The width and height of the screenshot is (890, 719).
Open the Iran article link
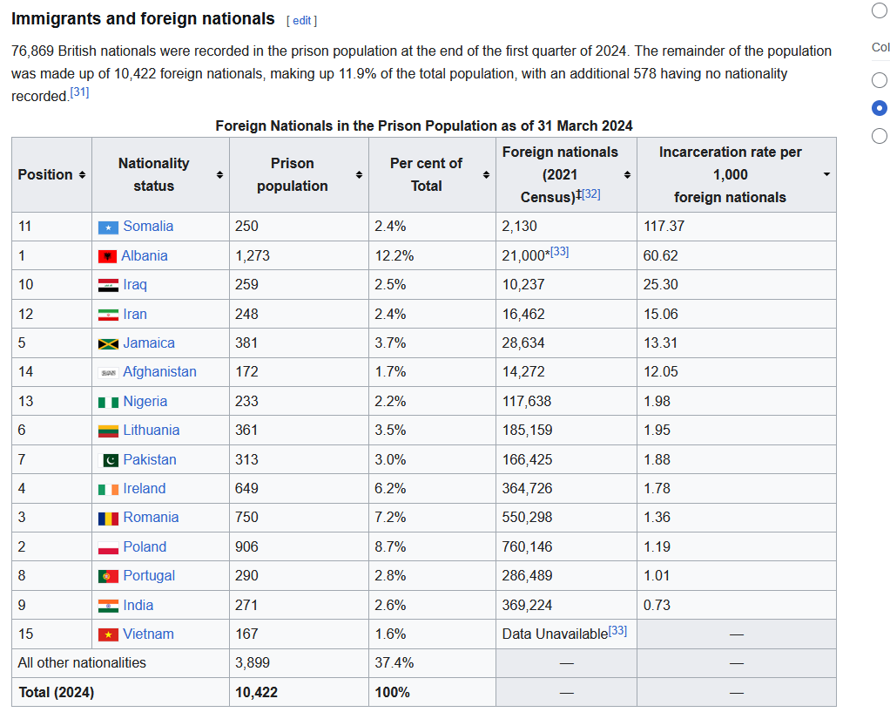click(x=135, y=314)
